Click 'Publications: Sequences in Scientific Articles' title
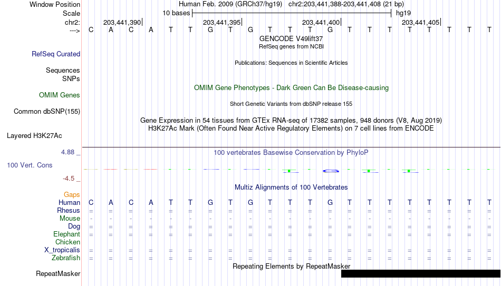 tap(291, 63)
